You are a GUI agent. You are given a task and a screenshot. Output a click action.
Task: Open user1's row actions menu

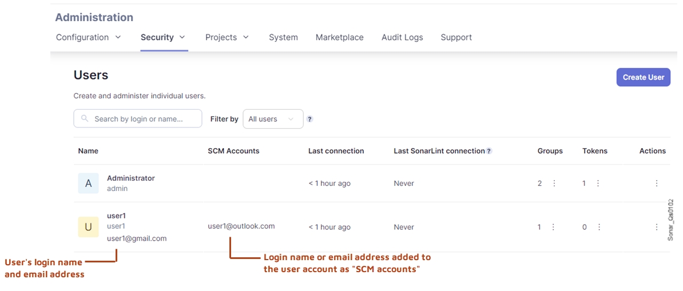pyautogui.click(x=656, y=227)
